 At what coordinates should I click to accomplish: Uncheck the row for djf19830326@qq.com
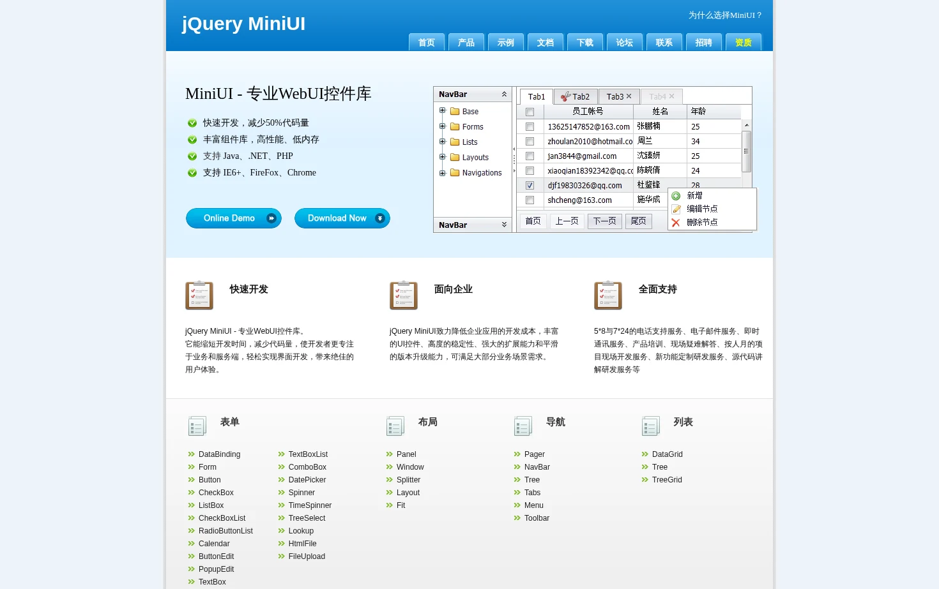[530, 185]
